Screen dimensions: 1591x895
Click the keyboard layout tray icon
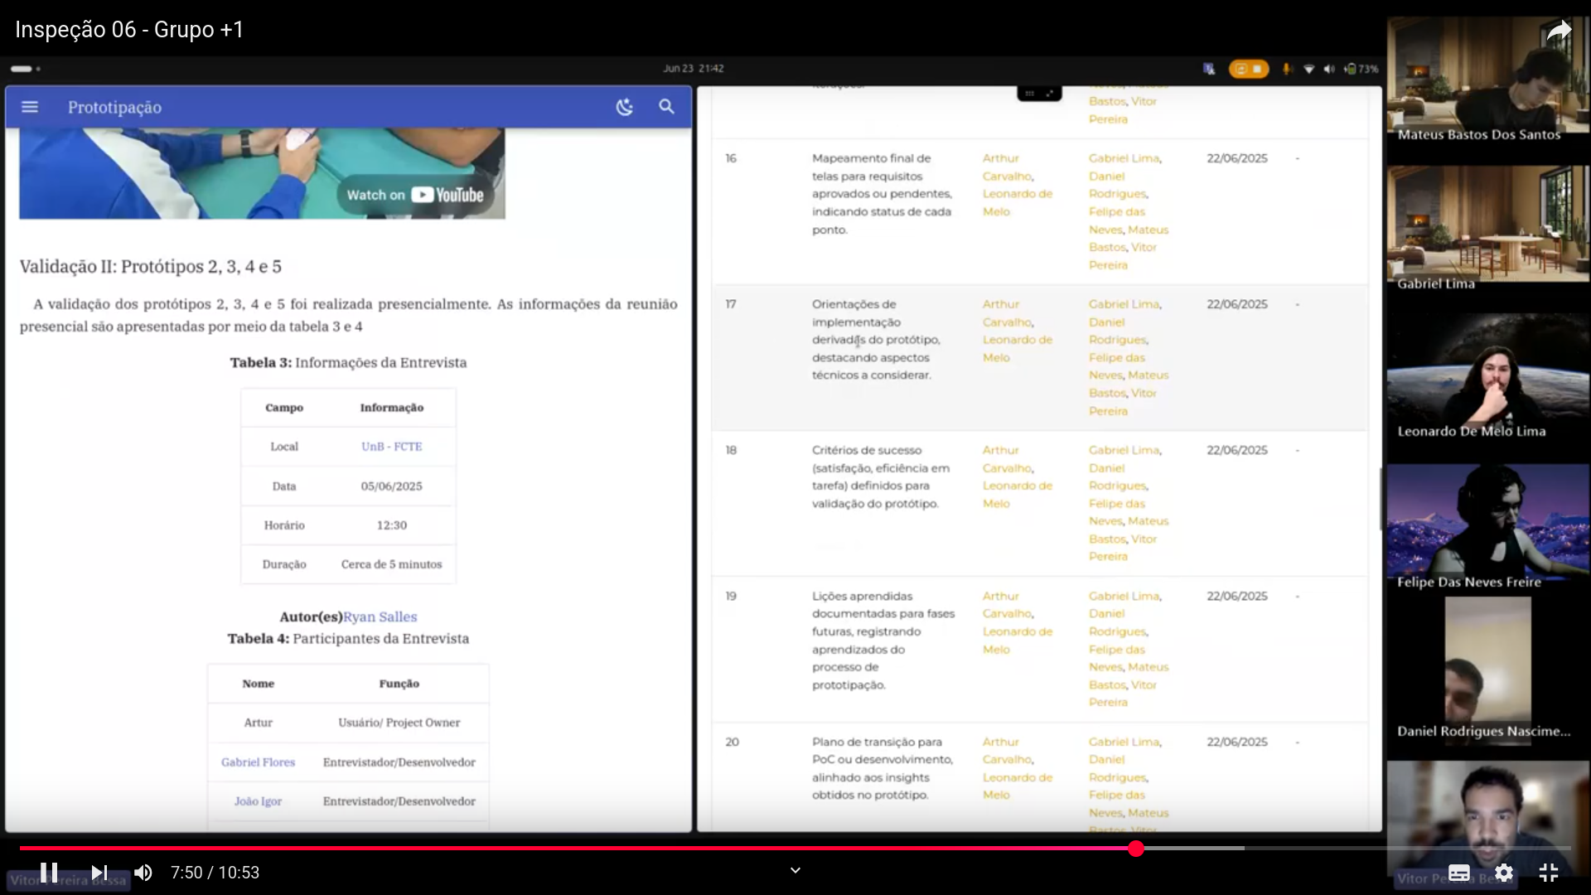coord(1209,69)
